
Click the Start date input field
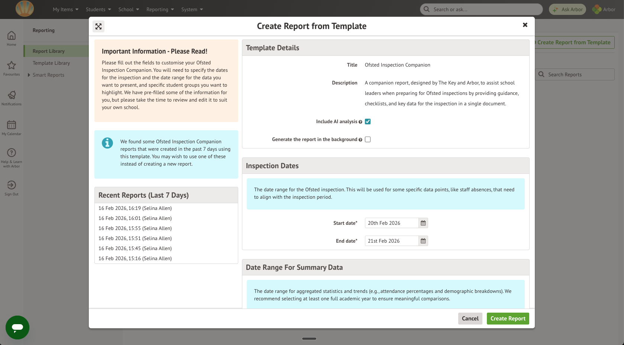pyautogui.click(x=391, y=223)
